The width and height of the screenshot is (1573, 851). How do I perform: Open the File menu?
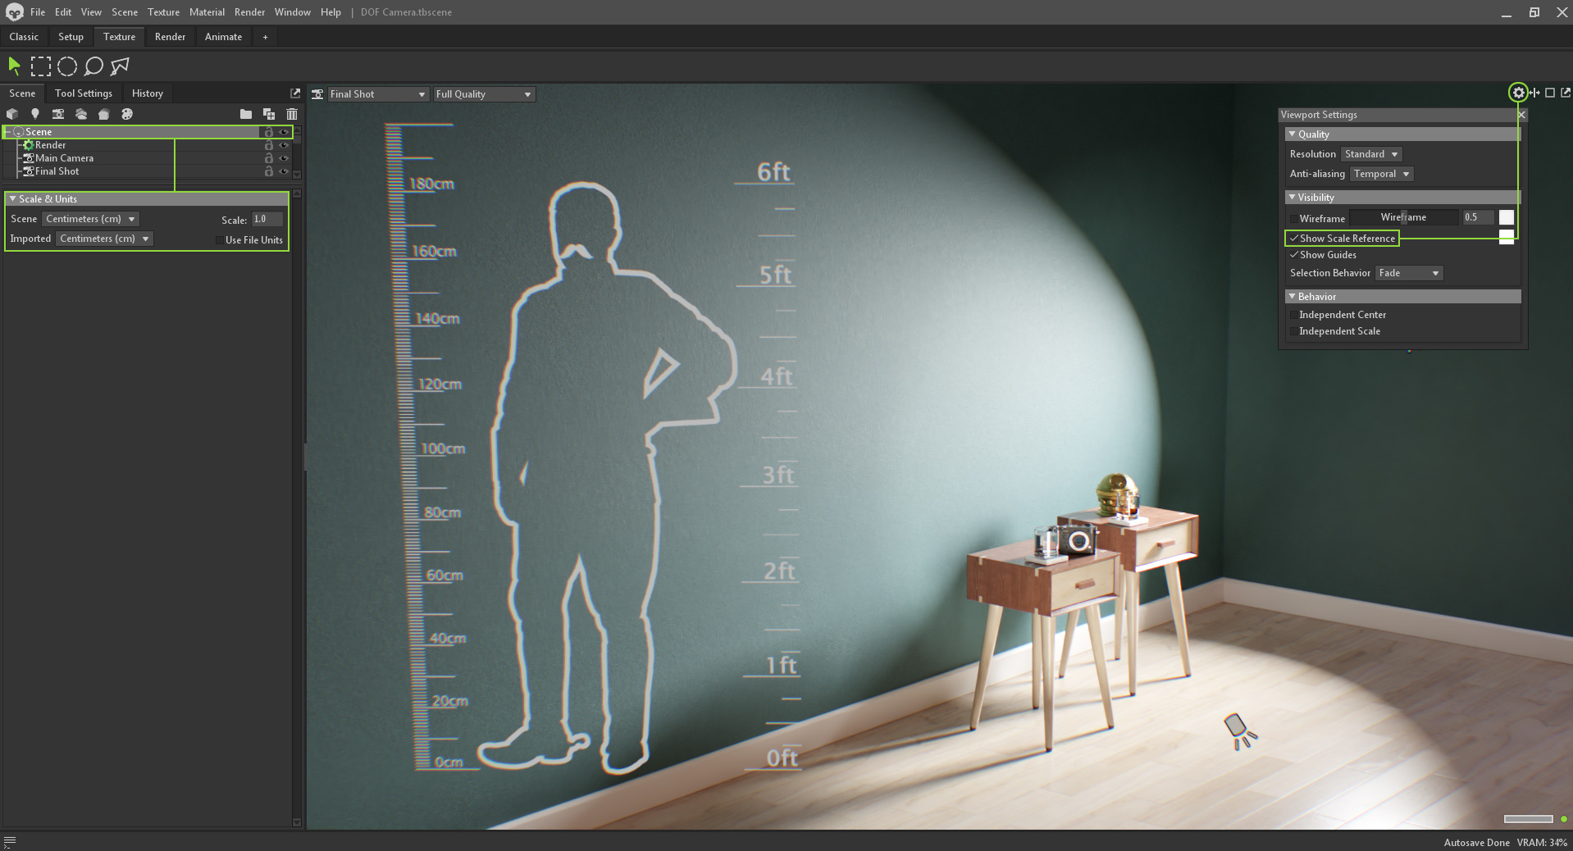(x=38, y=12)
